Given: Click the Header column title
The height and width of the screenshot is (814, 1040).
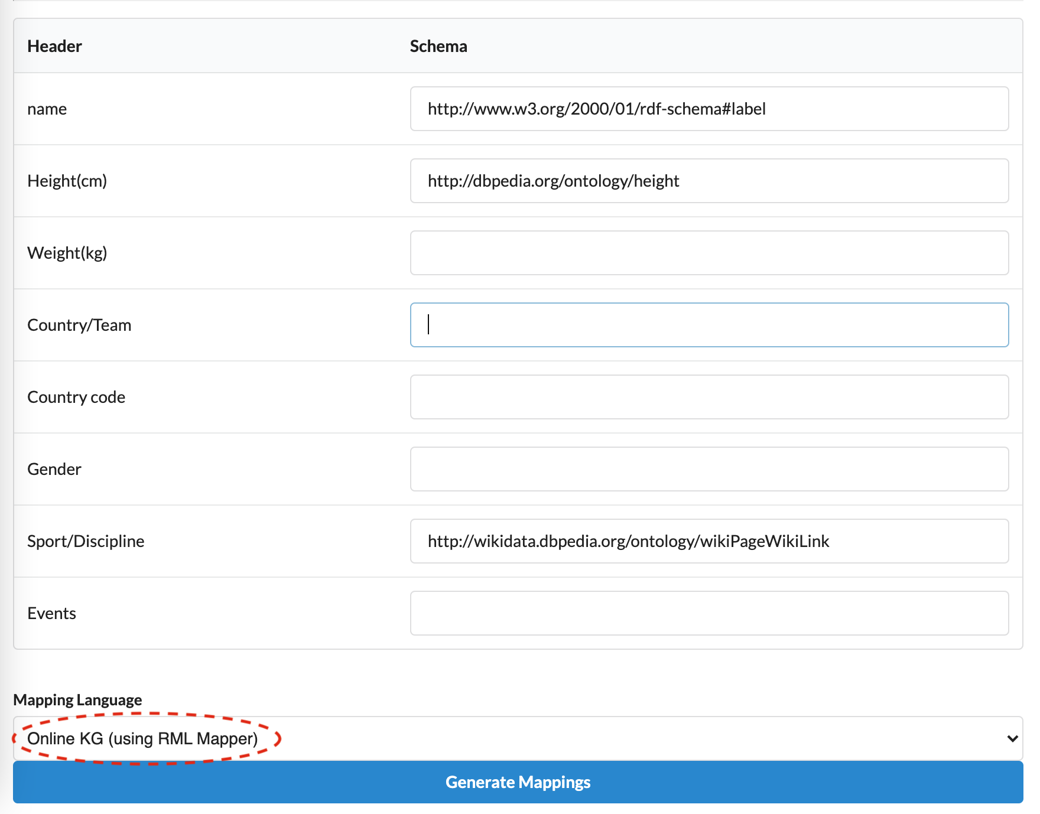Looking at the screenshot, I should click(x=54, y=46).
